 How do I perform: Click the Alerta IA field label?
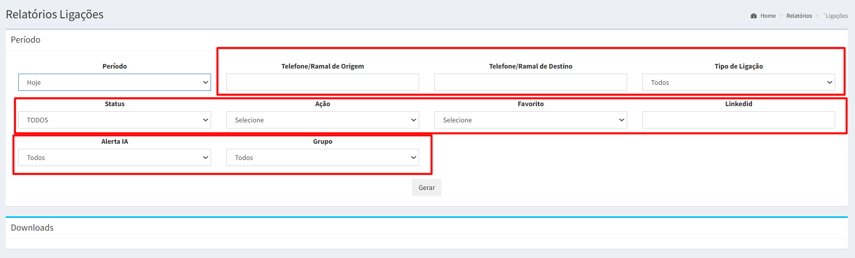click(x=115, y=141)
